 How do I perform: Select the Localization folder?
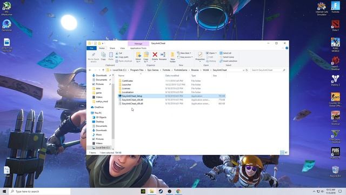point(128,92)
